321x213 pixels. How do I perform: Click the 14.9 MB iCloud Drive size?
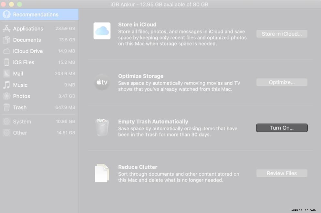pyautogui.click(x=67, y=51)
